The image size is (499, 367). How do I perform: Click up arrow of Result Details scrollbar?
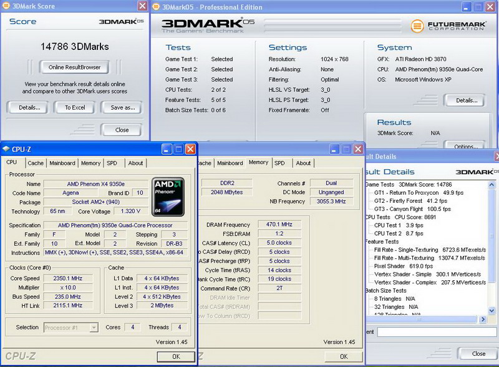pos(492,185)
